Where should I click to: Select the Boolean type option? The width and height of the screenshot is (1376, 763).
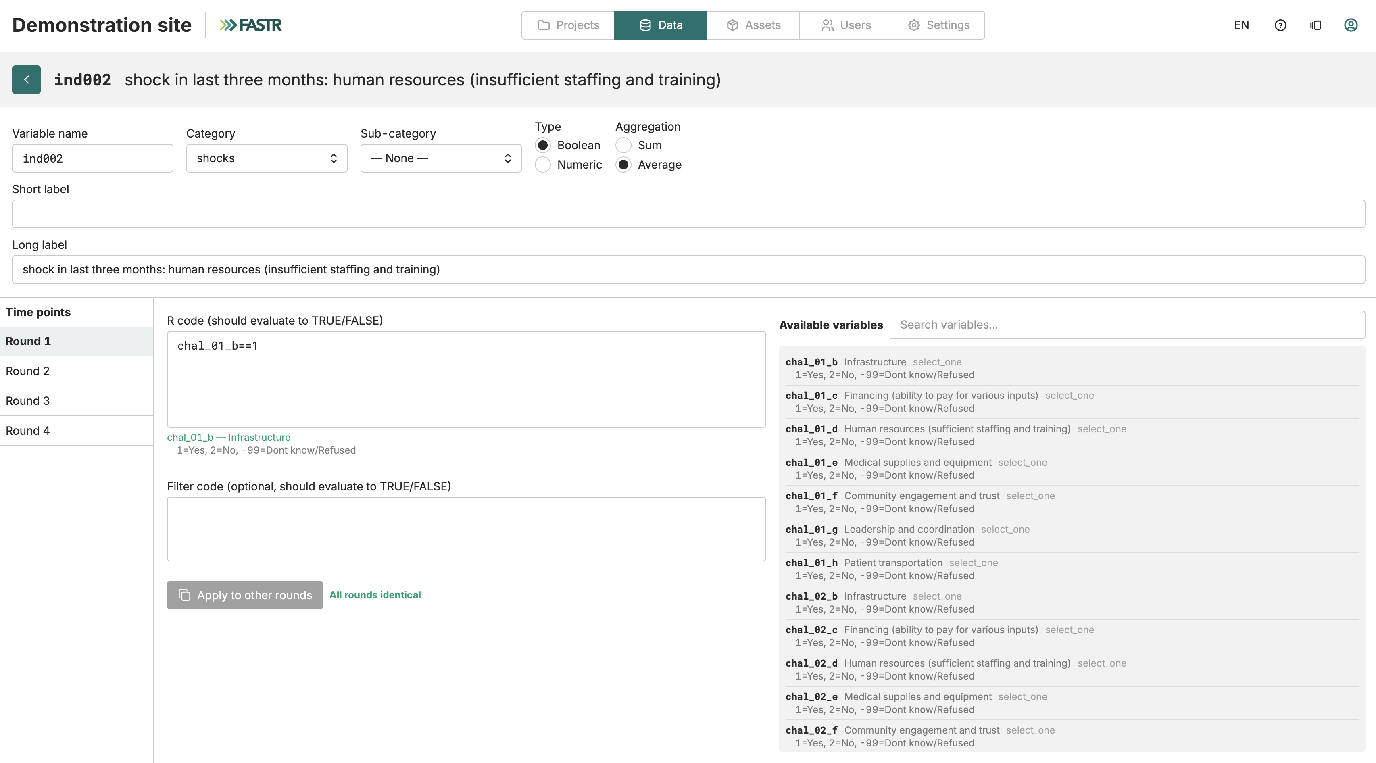[x=543, y=145]
